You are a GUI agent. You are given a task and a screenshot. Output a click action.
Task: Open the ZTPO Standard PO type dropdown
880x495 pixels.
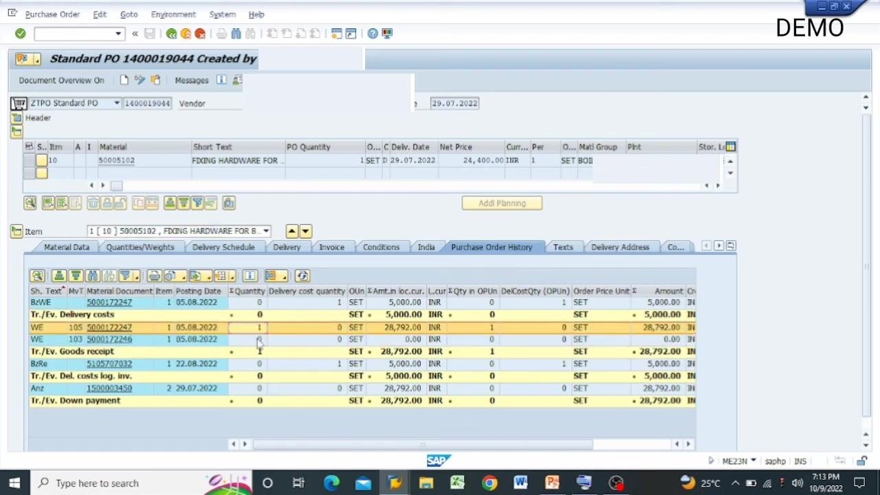(117, 103)
